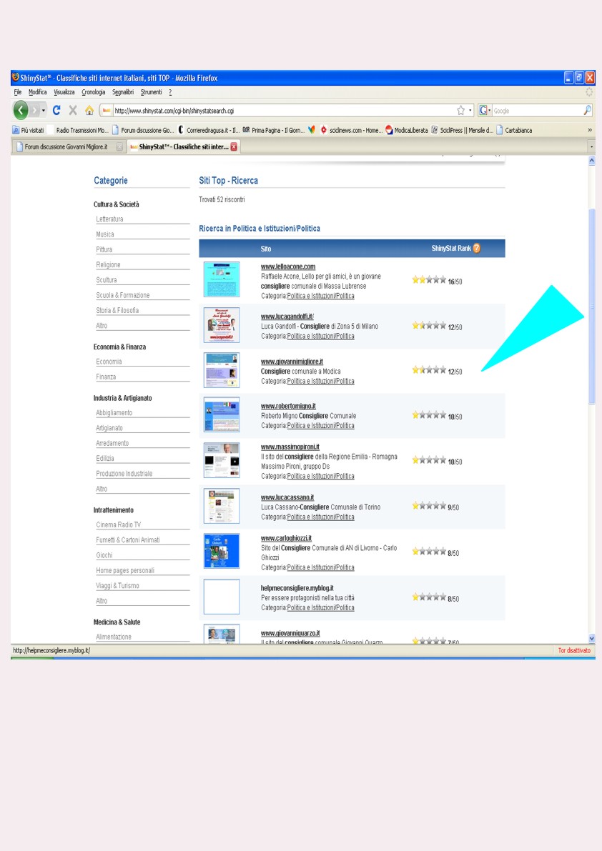602x851 pixels.
Task: Select the Letteratura category
Action: coord(109,219)
